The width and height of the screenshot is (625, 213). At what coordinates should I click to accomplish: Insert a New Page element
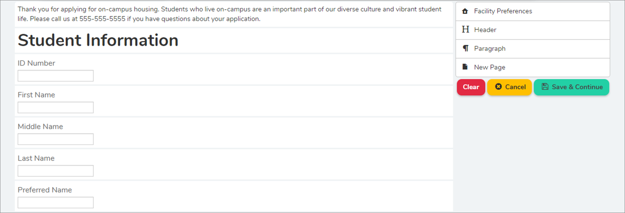pos(490,68)
